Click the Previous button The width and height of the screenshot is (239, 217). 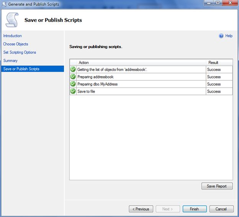[141, 209]
